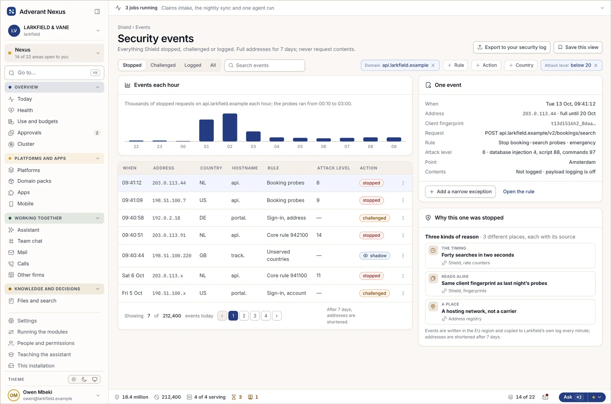Screen dimensions: 611x404
Task: Select the All events tab
Action: pyautogui.click(x=213, y=65)
